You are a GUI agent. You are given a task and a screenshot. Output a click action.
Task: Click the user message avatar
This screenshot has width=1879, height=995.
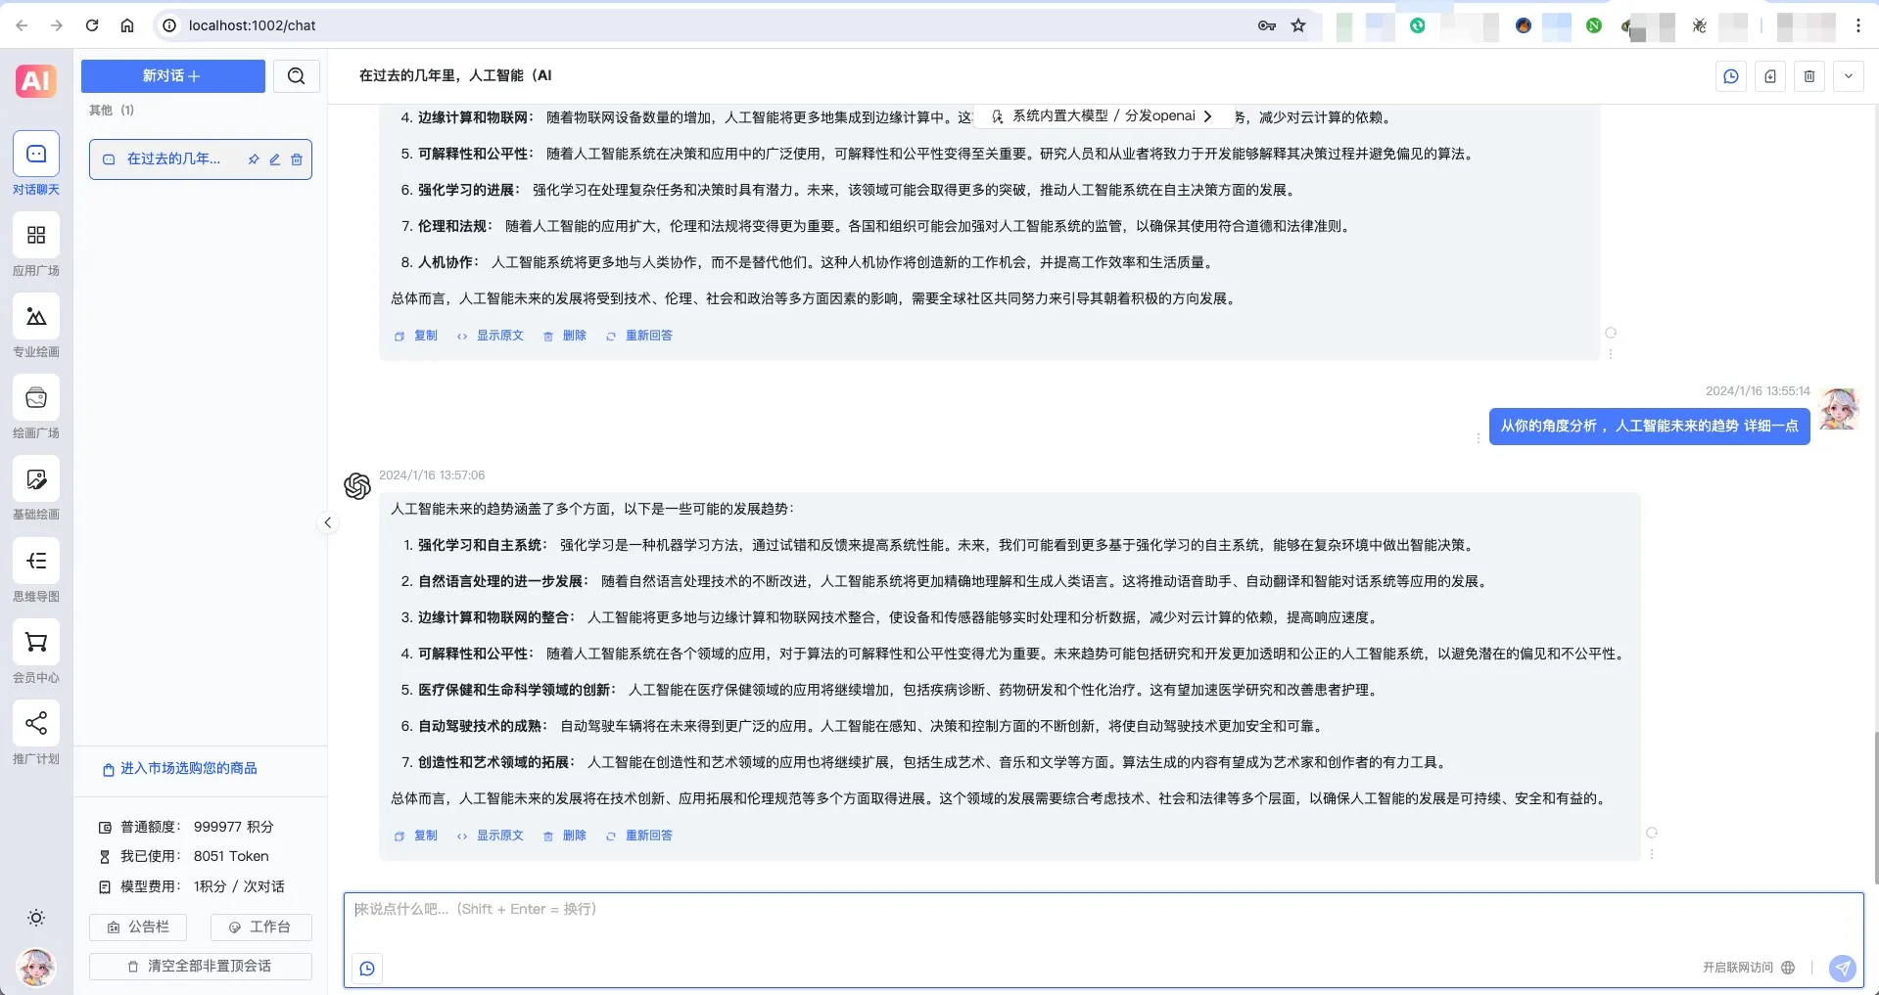pos(1839,409)
